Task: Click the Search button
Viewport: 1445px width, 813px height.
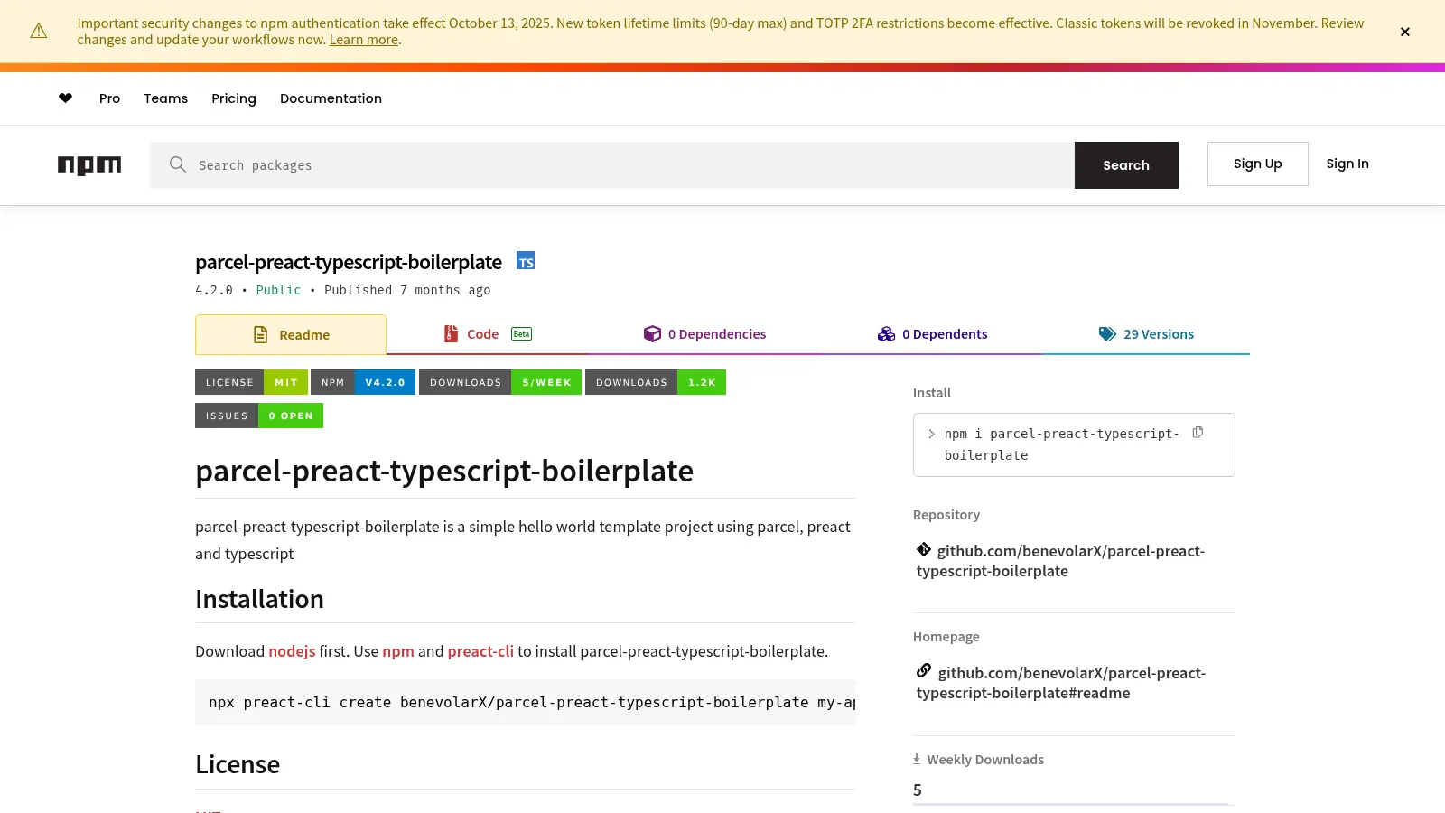Action: [1126, 165]
